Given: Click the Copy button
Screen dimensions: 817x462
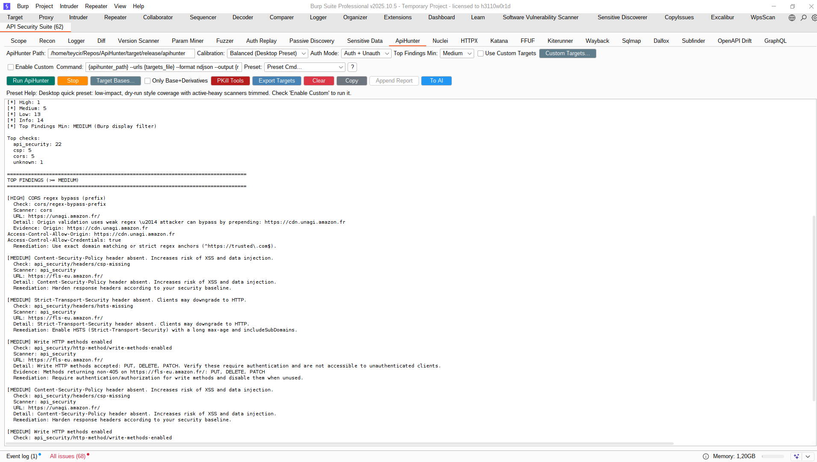Looking at the screenshot, I should coord(352,81).
